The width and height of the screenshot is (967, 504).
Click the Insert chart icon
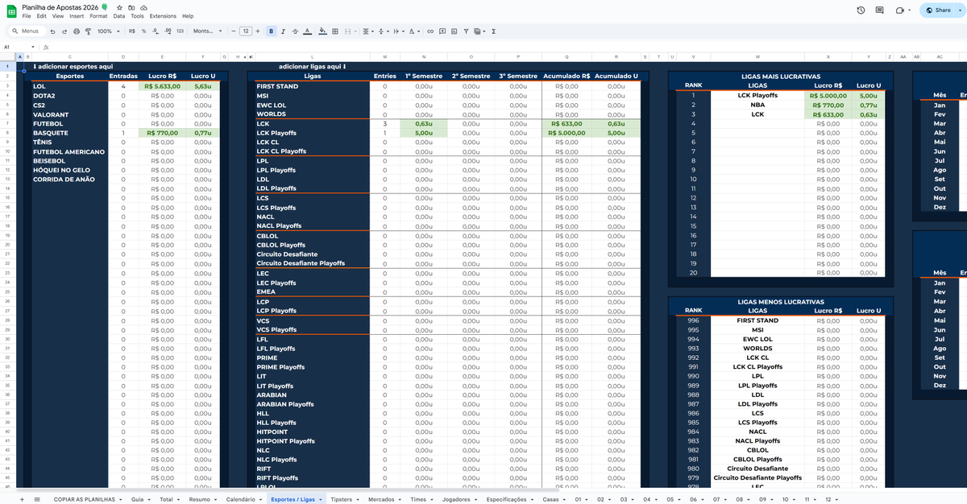(x=454, y=31)
